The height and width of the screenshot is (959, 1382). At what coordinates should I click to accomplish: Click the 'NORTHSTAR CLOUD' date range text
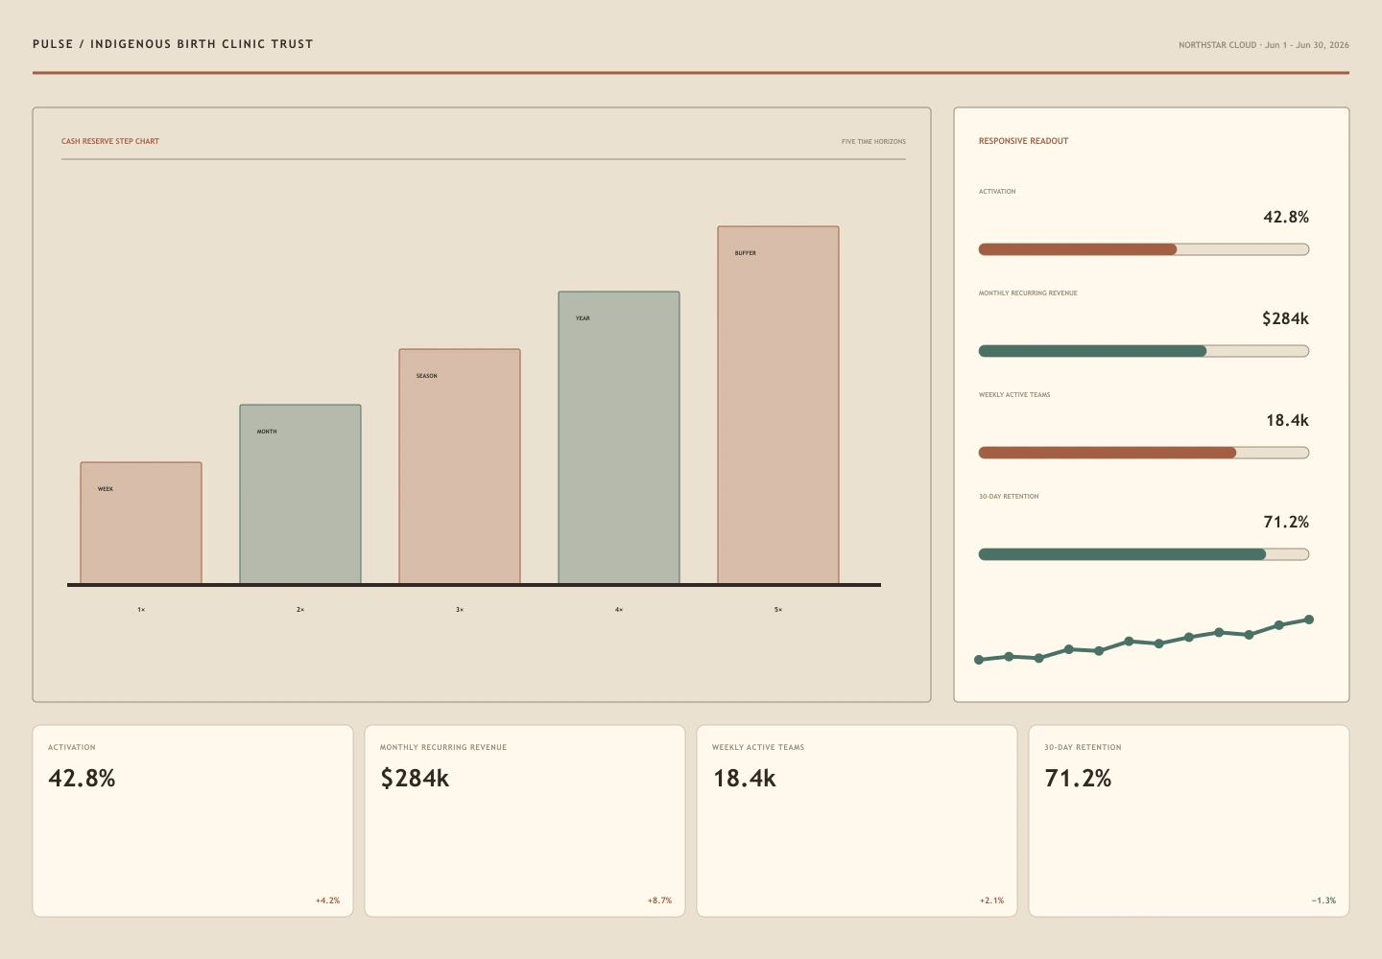click(1264, 45)
